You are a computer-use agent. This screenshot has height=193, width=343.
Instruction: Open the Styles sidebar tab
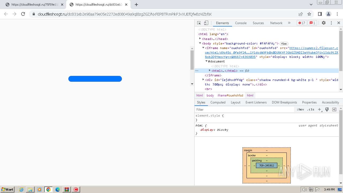201,102
